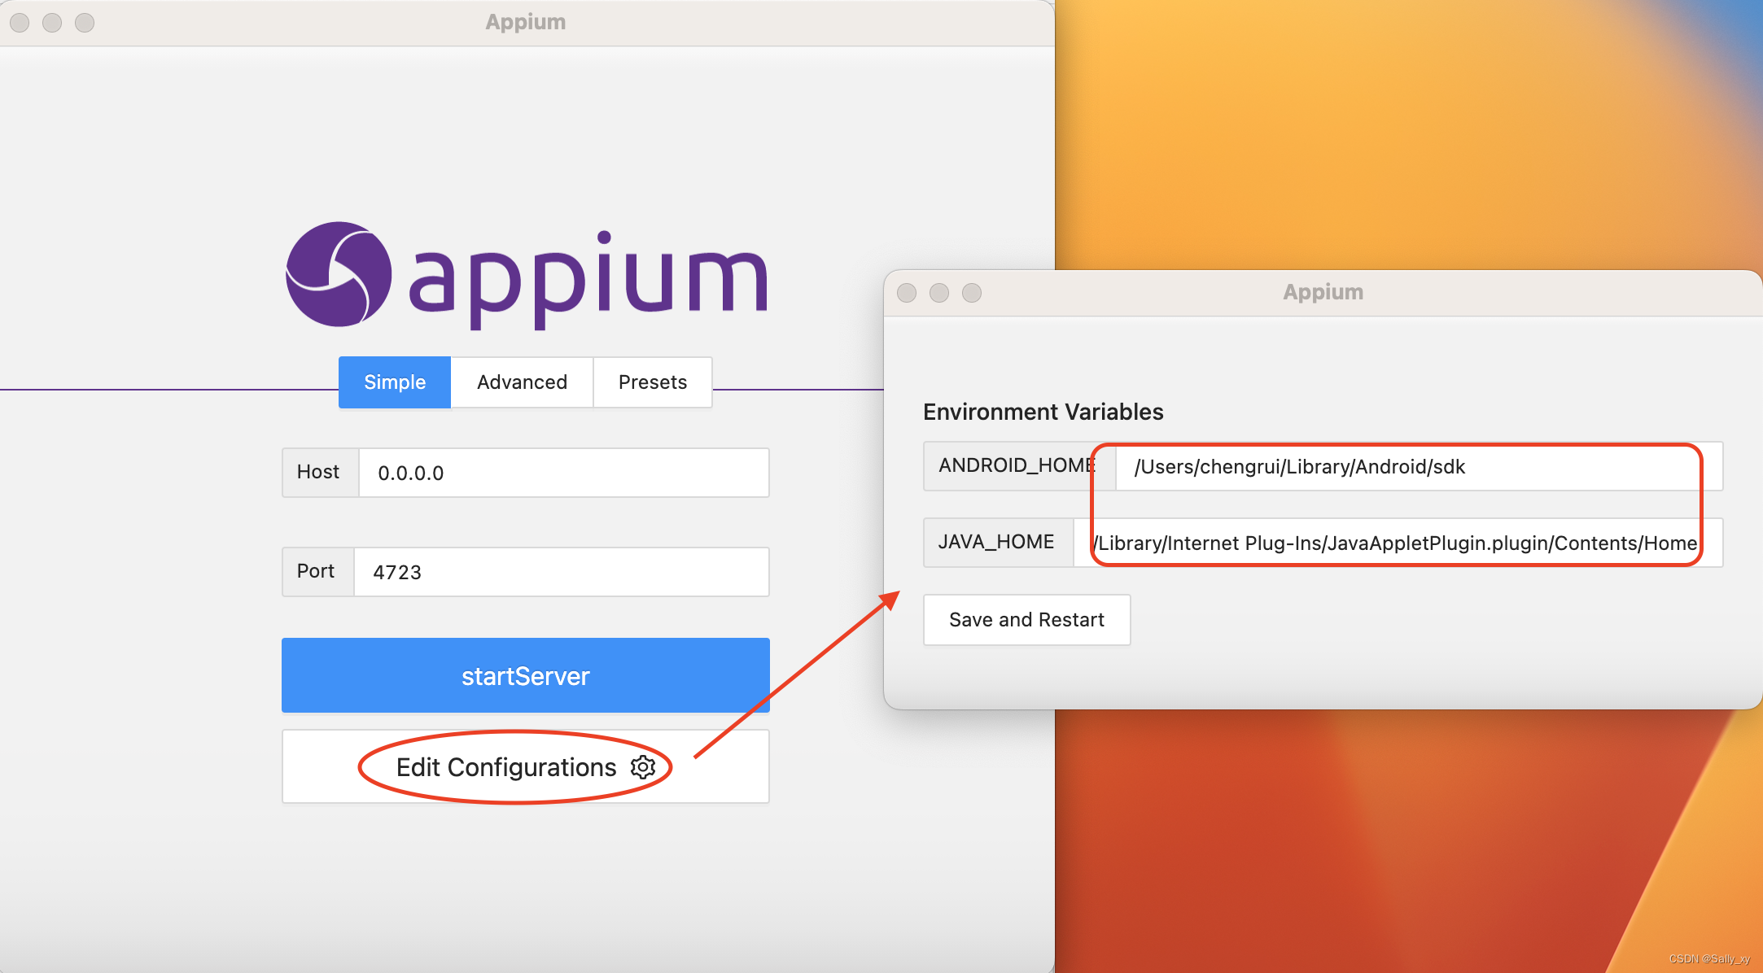
Task: Minimize the Environment Variables window
Action: click(x=939, y=293)
